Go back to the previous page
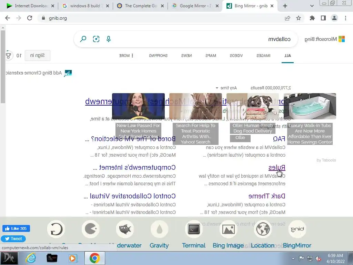Image resolution: width=353 pixels, height=265 pixels. (x=8, y=18)
